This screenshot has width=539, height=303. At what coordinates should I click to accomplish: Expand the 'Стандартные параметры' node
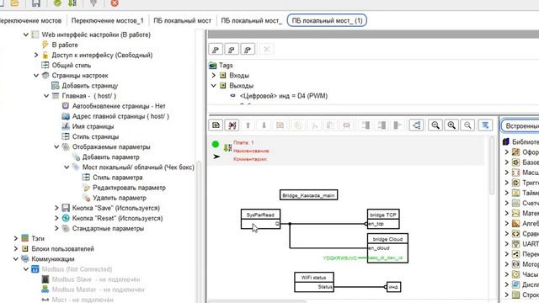(x=56, y=228)
